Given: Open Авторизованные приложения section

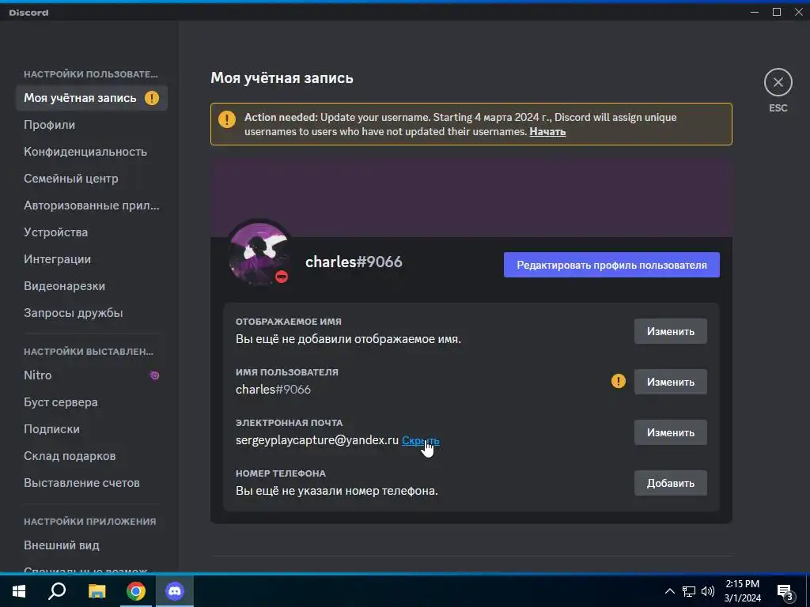Looking at the screenshot, I should click(x=92, y=205).
